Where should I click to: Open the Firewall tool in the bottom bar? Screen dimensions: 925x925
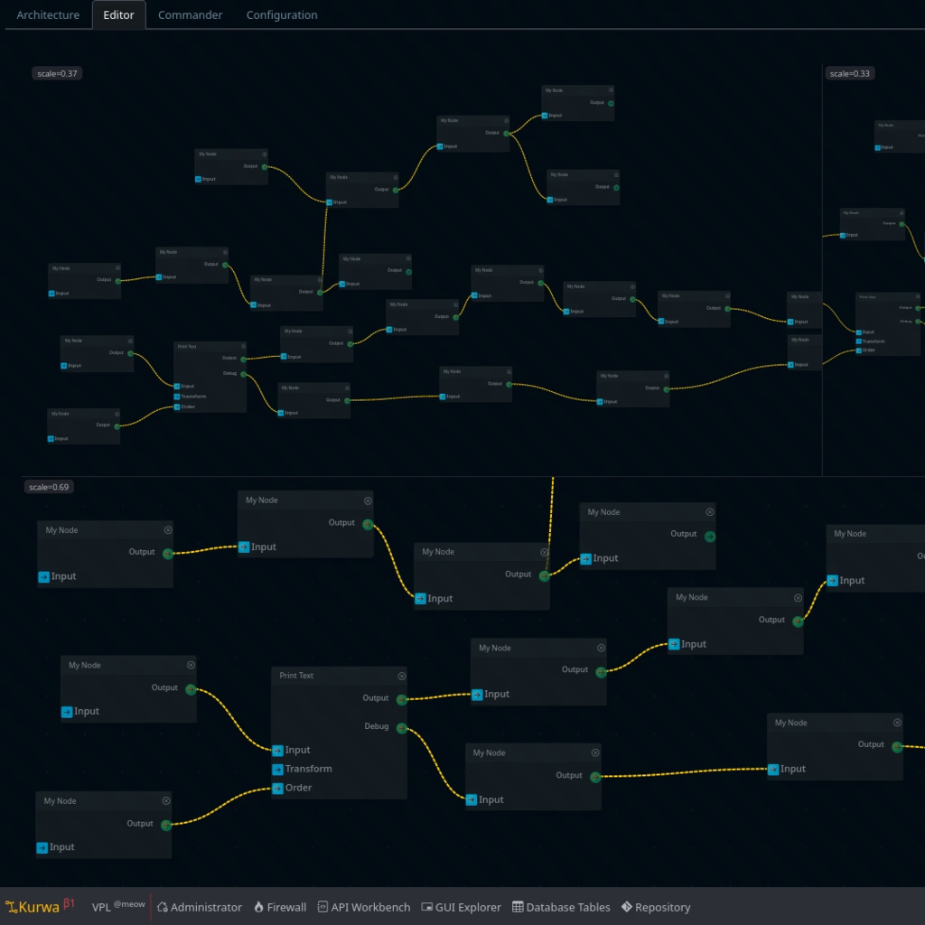[279, 907]
